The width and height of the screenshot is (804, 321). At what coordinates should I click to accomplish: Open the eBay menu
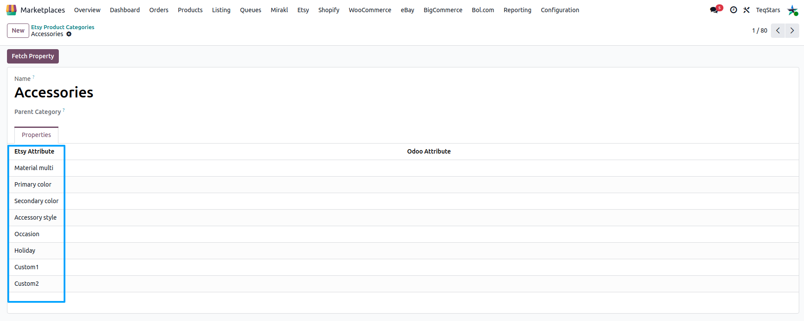click(407, 10)
